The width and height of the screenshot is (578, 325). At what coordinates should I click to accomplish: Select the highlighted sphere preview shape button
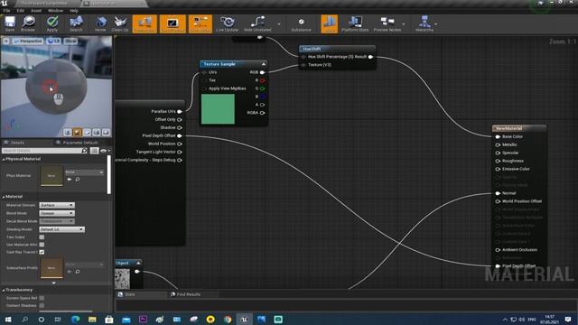77,133
